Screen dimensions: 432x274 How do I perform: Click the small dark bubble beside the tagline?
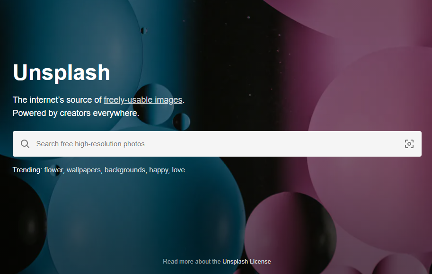(x=181, y=122)
